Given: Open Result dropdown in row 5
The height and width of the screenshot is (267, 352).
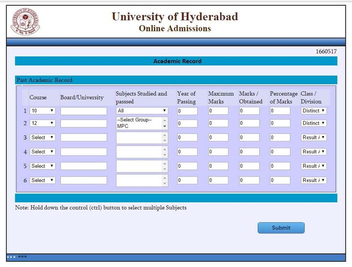Looking at the screenshot, I should click(x=313, y=166).
